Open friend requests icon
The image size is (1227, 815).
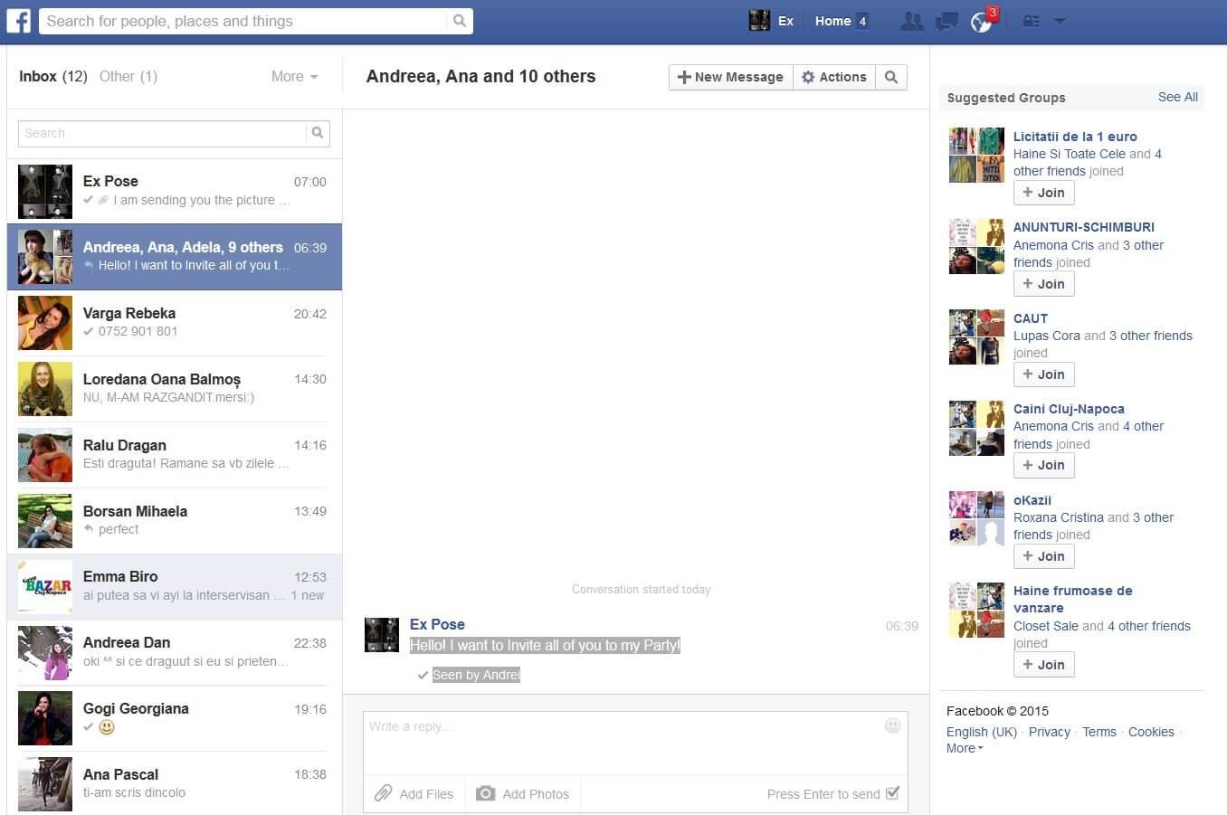click(912, 21)
